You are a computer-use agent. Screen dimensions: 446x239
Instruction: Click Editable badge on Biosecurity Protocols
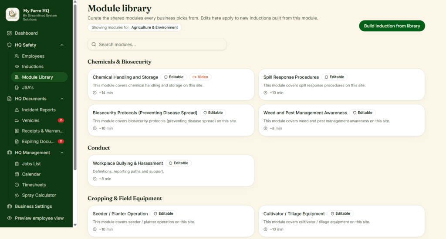point(213,113)
